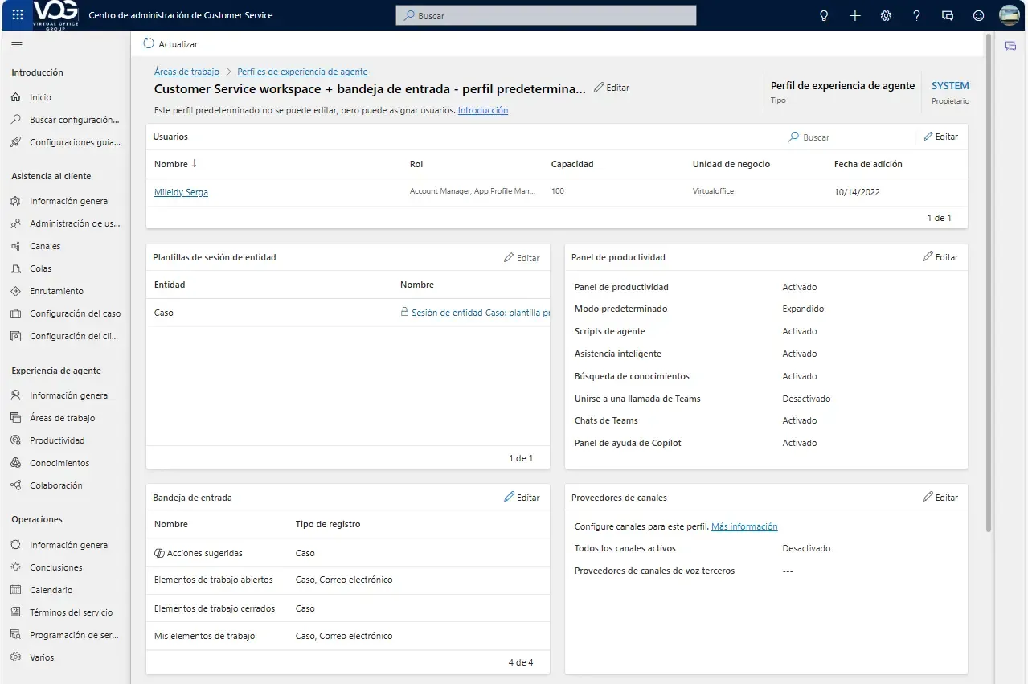The width and height of the screenshot is (1028, 684).
Task: Edit the Bandeja de entrada section
Action: pyautogui.click(x=522, y=498)
